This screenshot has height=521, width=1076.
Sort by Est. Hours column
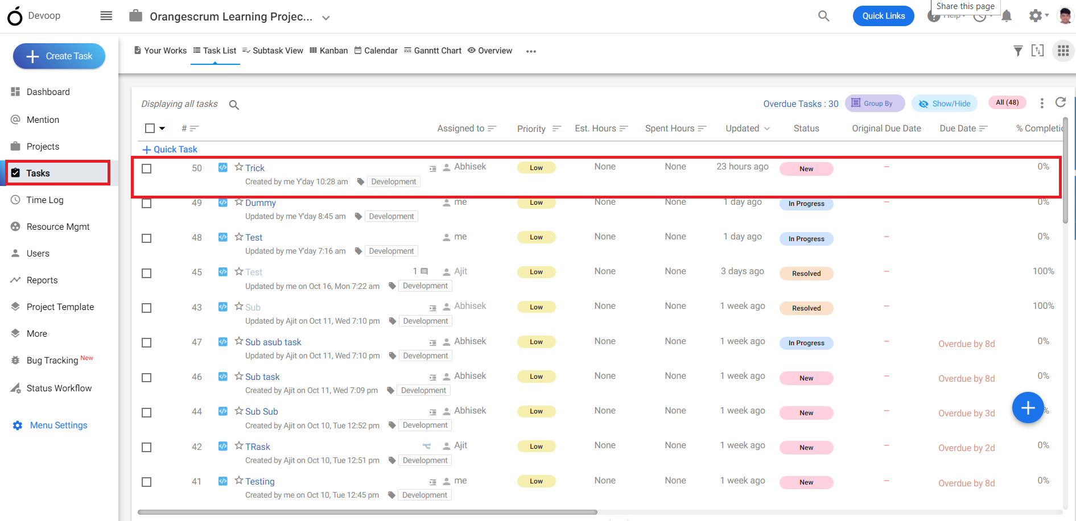click(x=601, y=129)
